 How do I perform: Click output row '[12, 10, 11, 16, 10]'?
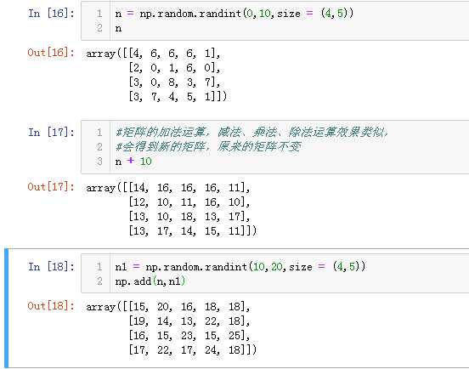189,202
